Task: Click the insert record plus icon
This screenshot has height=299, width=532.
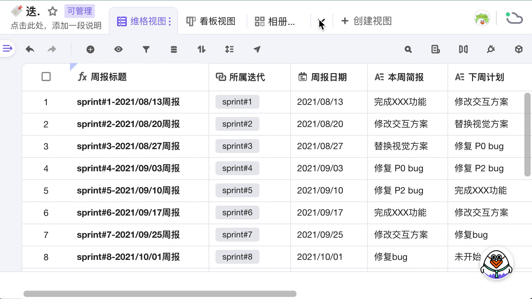Action: pyautogui.click(x=90, y=49)
